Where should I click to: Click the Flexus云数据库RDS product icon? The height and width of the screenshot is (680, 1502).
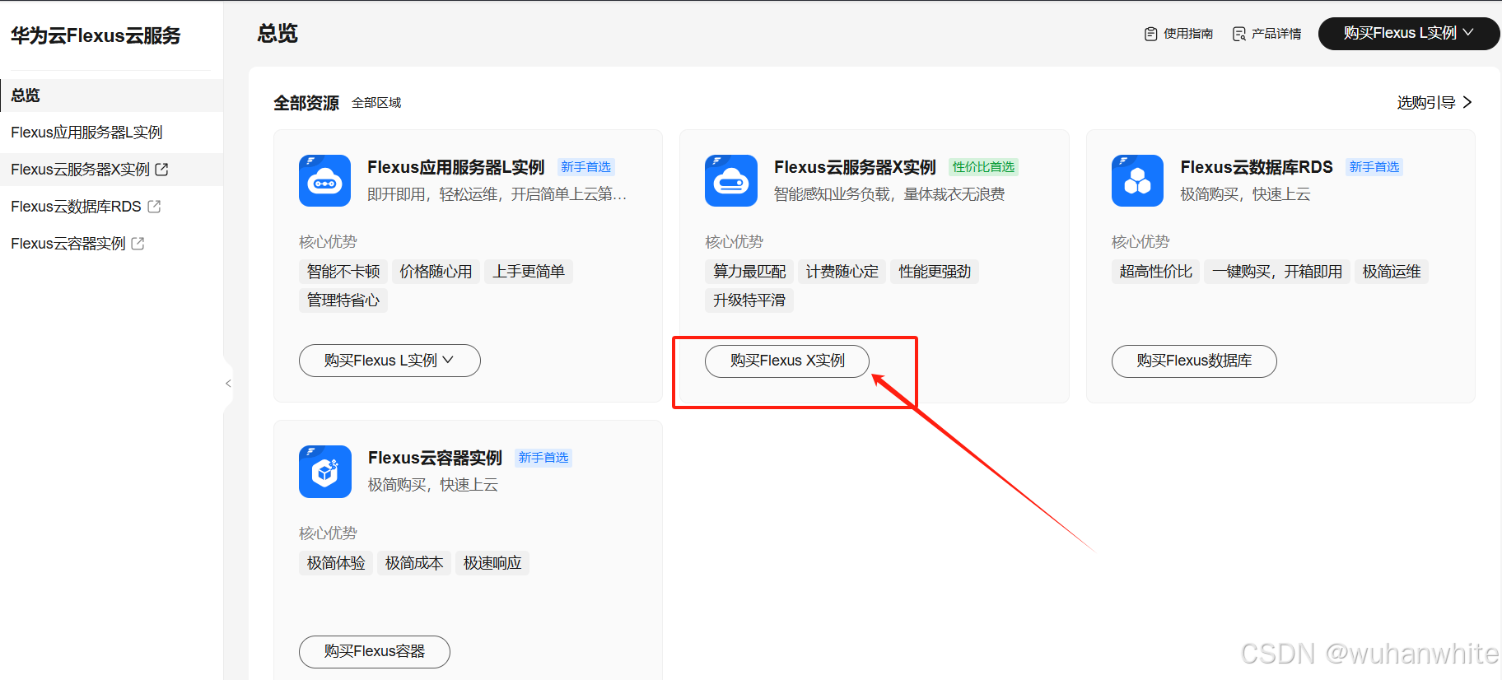pyautogui.click(x=1137, y=180)
